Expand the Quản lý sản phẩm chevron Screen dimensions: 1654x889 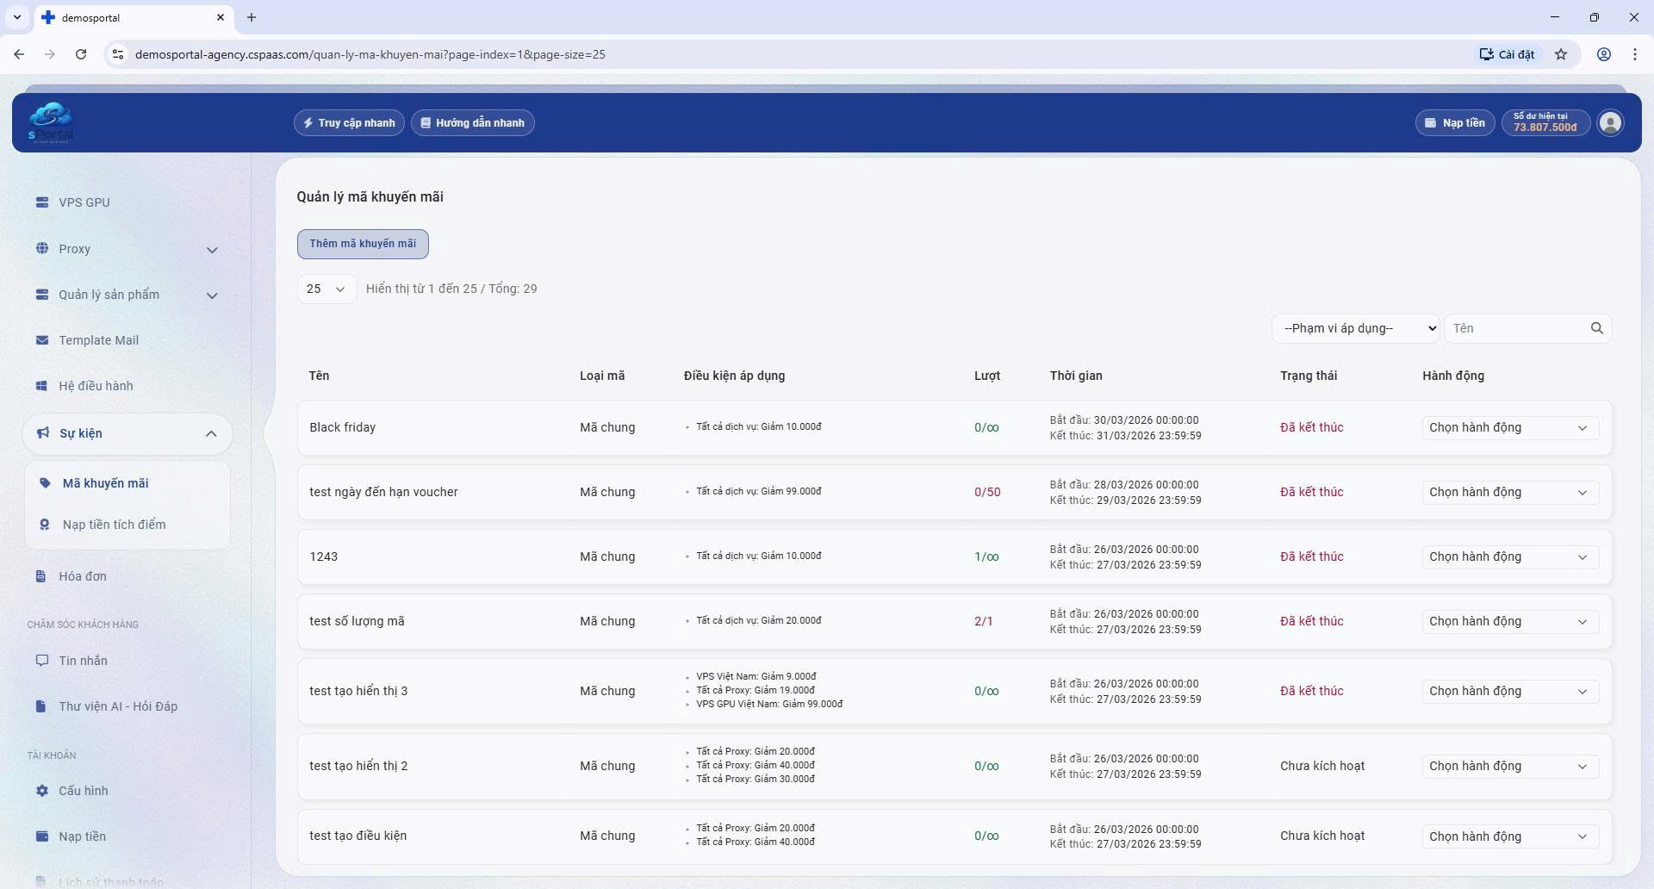click(212, 295)
